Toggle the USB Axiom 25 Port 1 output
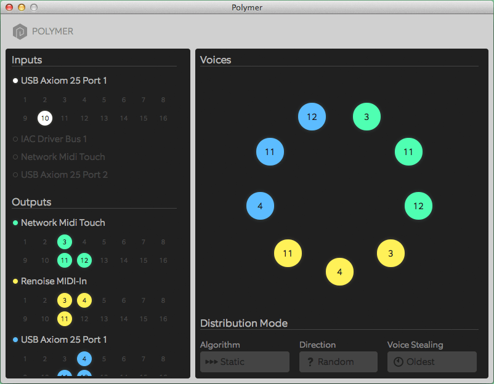This screenshot has height=384, width=494. click(60, 340)
